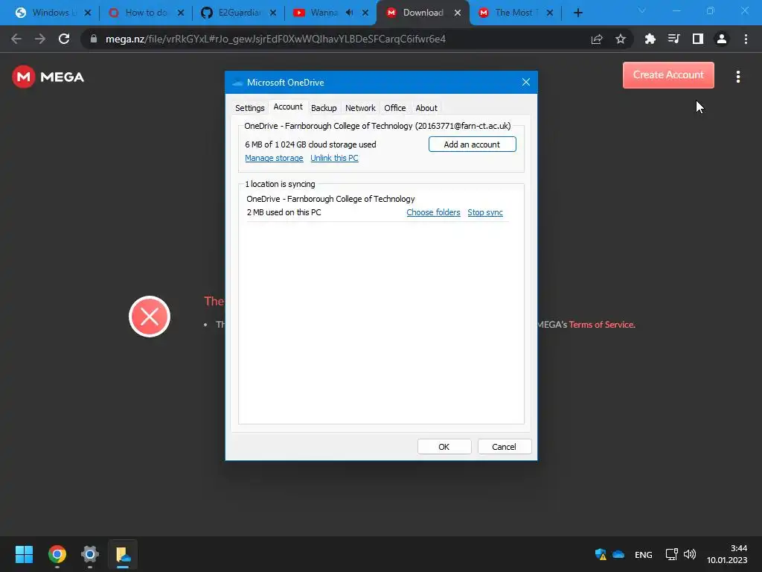The width and height of the screenshot is (762, 572).
Task: Click the browser forward arrow
Action: point(40,39)
